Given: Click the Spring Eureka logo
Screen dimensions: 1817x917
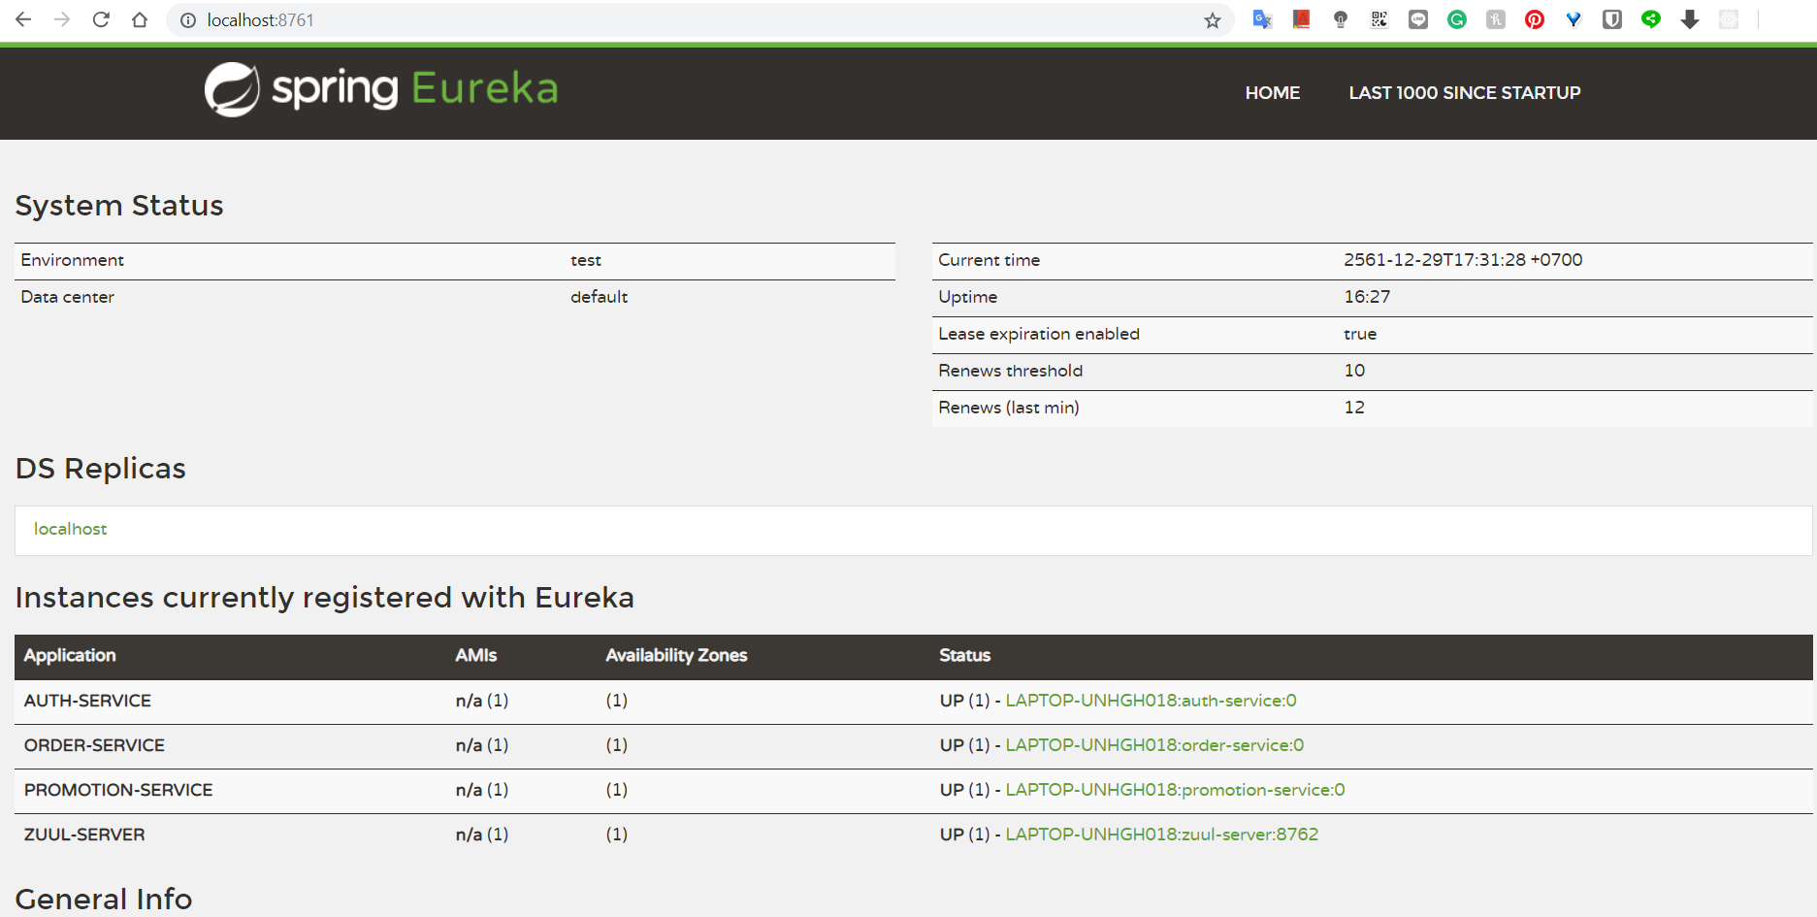Looking at the screenshot, I should click(381, 89).
